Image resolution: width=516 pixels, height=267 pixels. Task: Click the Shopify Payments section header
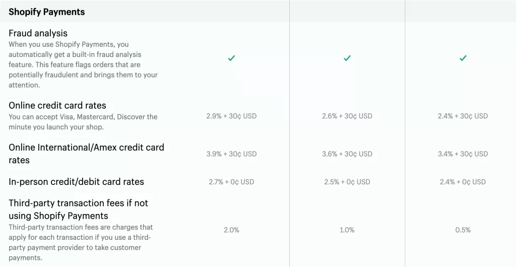tap(47, 12)
